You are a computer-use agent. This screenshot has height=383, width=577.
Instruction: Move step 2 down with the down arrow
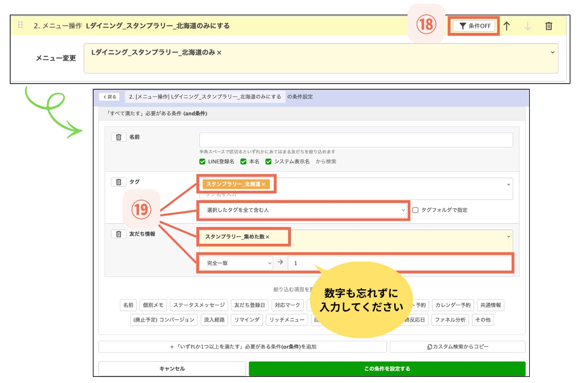tap(527, 26)
